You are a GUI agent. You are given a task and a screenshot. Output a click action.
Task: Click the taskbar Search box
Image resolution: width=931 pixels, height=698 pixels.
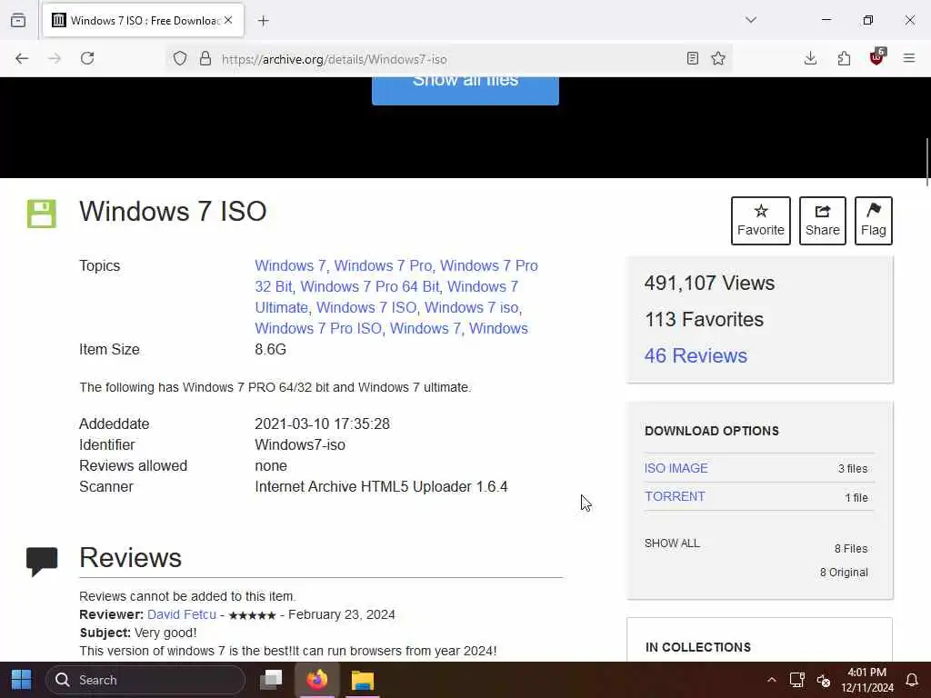click(x=145, y=680)
